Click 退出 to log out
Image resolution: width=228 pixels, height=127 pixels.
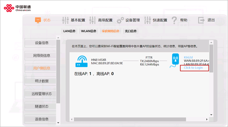[211, 20]
